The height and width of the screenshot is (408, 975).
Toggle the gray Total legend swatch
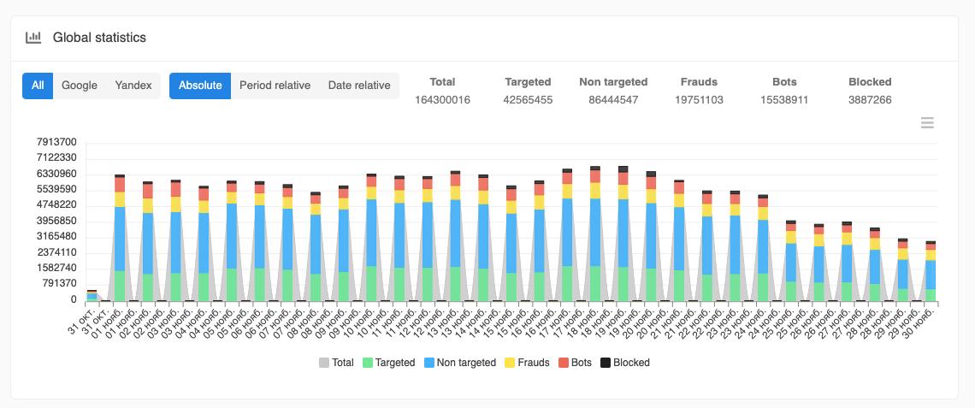[324, 363]
